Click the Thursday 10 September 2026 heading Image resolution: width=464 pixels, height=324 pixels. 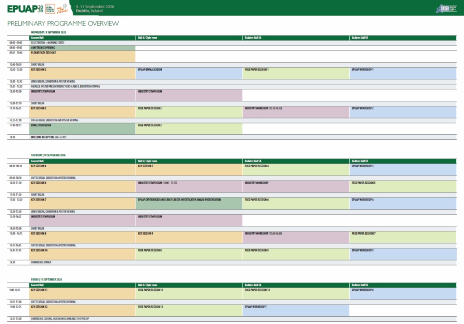(x=48, y=155)
